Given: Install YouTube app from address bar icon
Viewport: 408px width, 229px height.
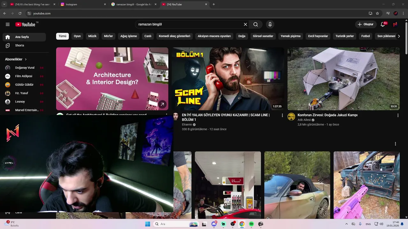Looking at the screenshot, I should point(370,13).
